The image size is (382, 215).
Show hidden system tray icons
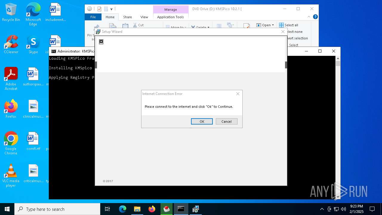pyautogui.click(x=322, y=209)
